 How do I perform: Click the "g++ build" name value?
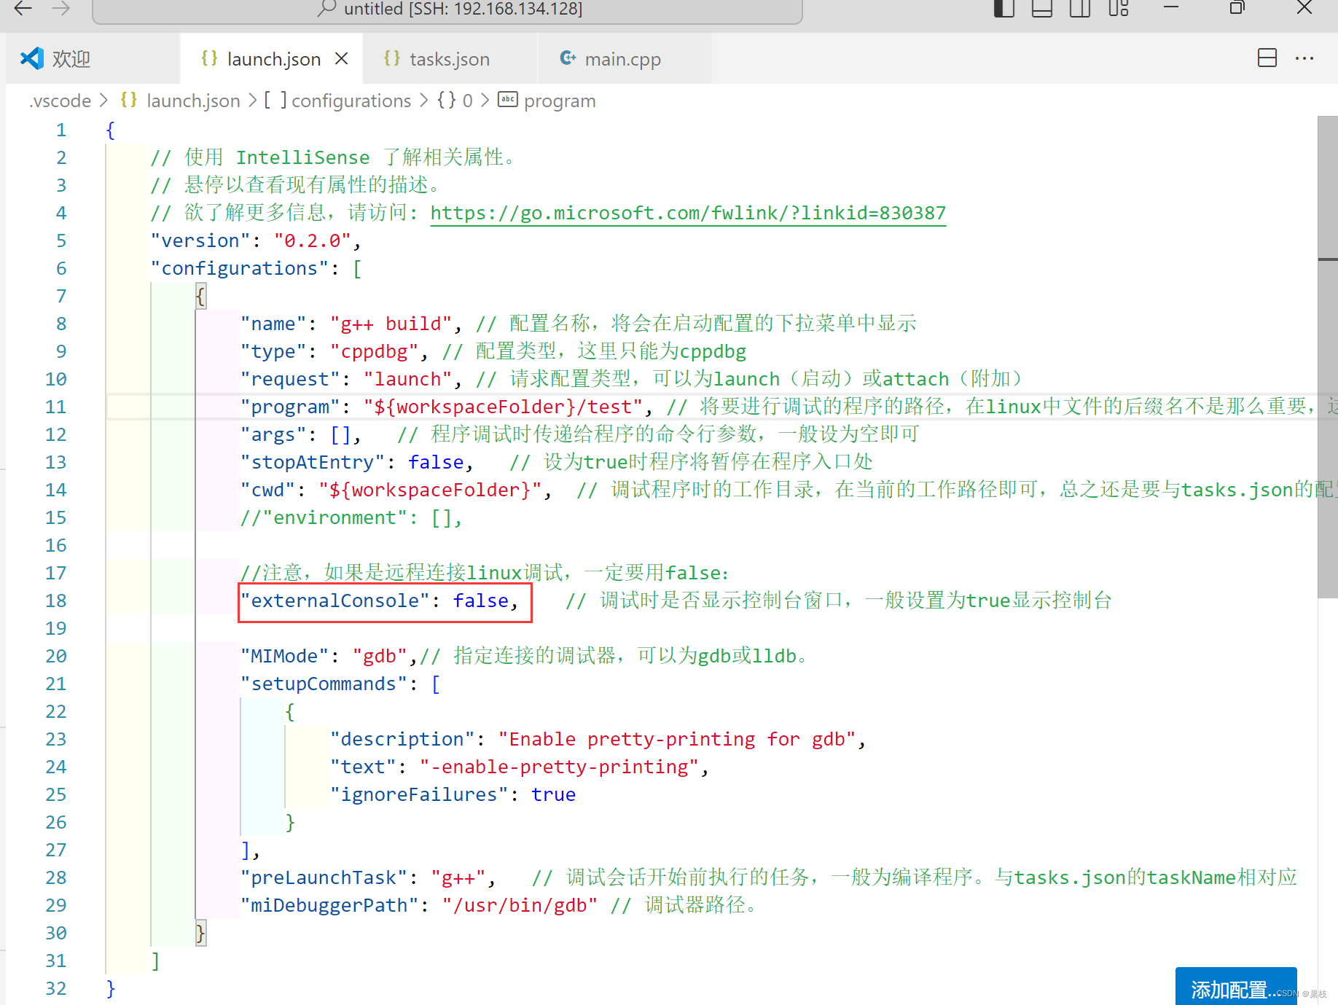point(391,324)
